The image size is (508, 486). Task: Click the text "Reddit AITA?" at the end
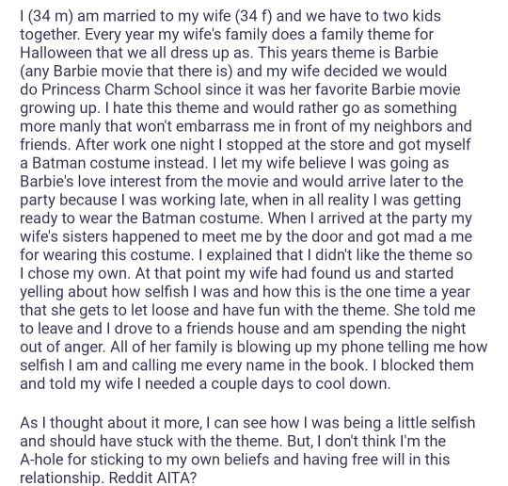point(152,478)
